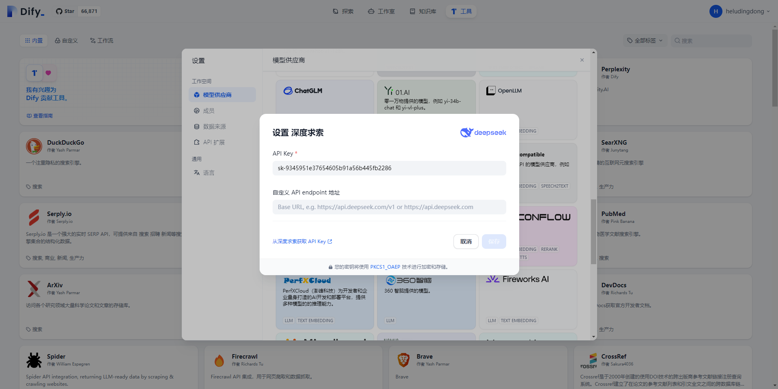
Task: Click the Spider tool icon
Action: [x=34, y=360]
